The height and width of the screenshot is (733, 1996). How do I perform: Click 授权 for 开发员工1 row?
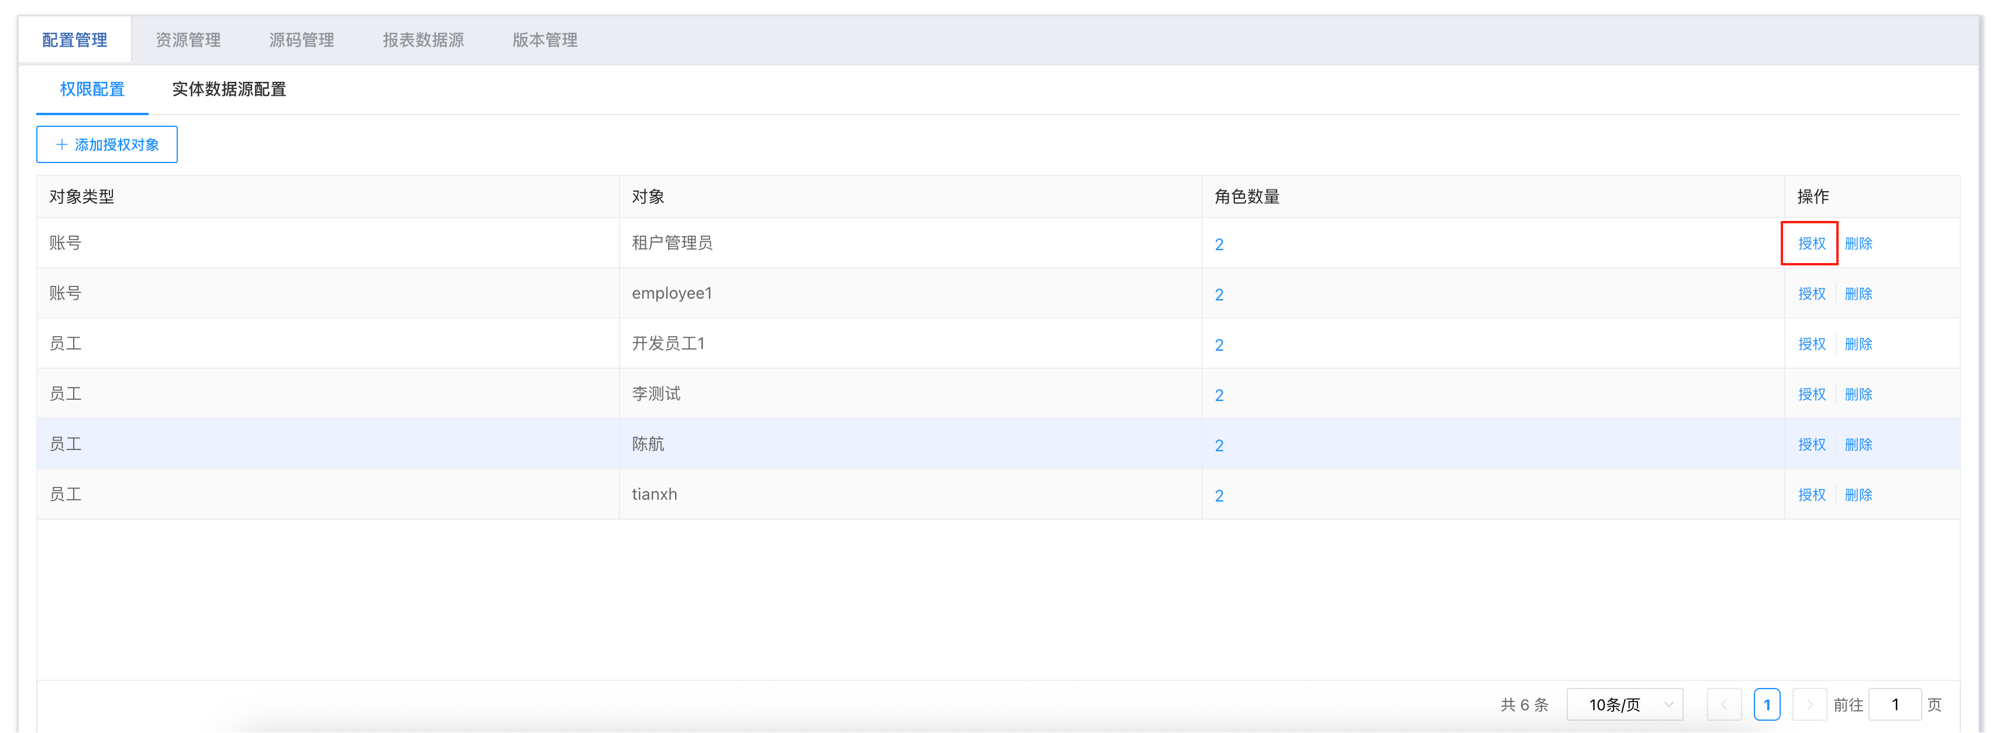(x=1811, y=344)
